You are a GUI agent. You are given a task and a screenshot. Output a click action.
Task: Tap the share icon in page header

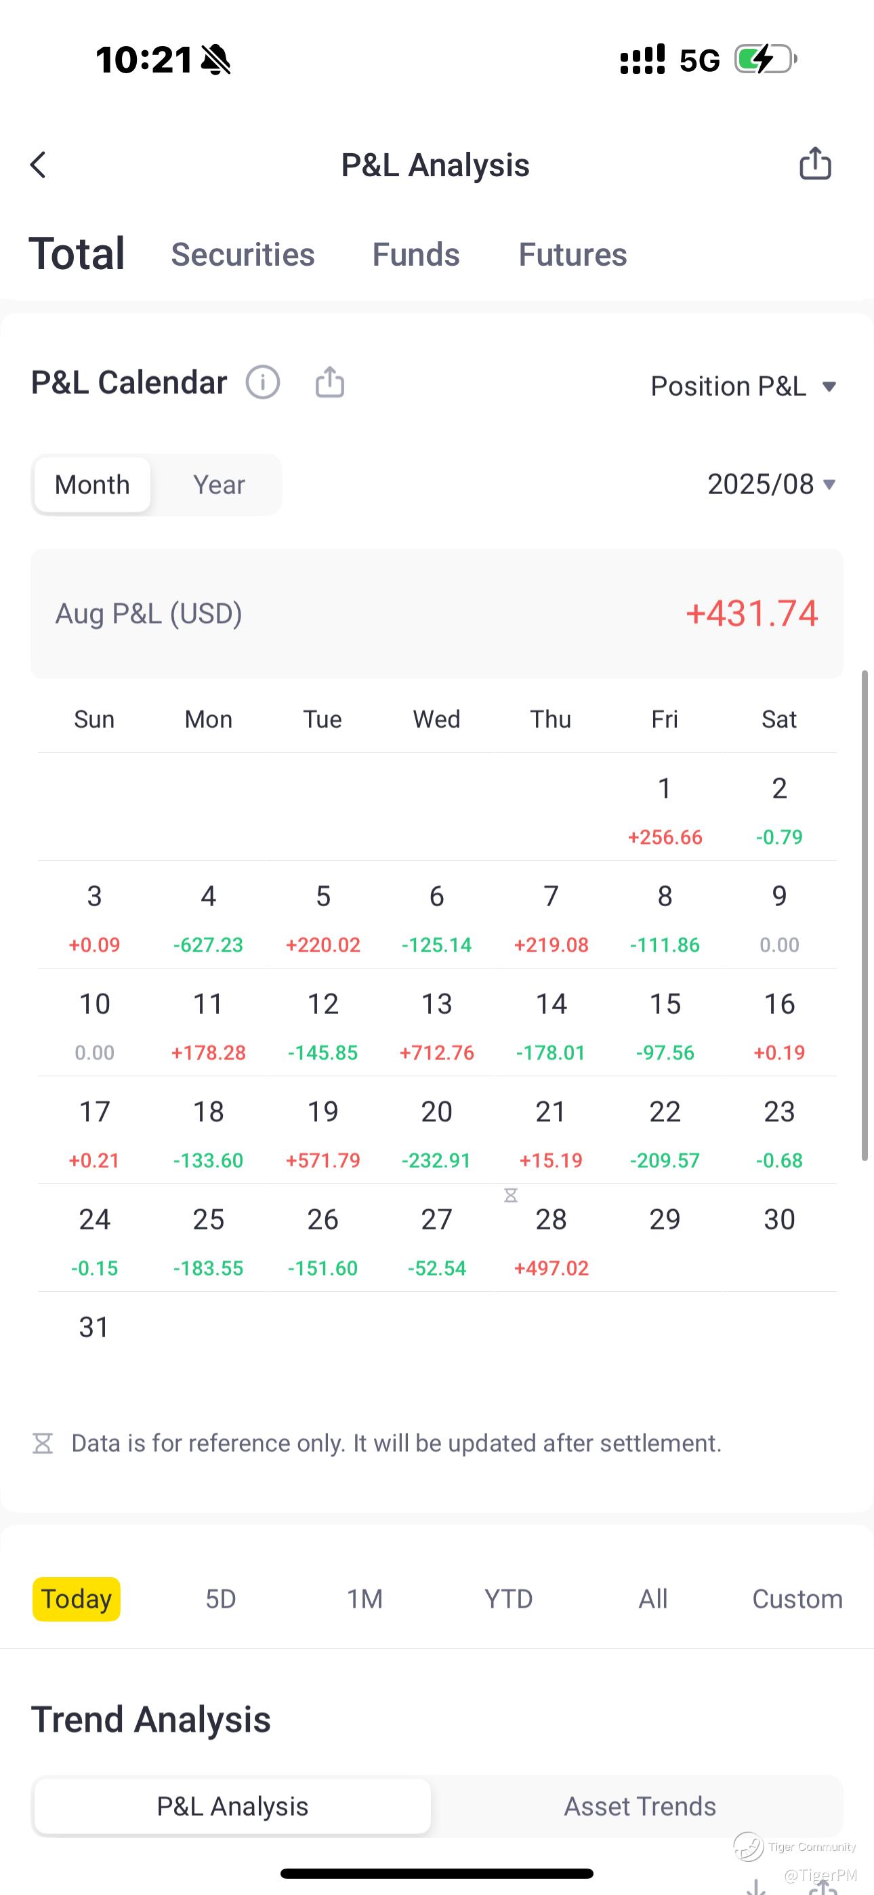pos(815,163)
